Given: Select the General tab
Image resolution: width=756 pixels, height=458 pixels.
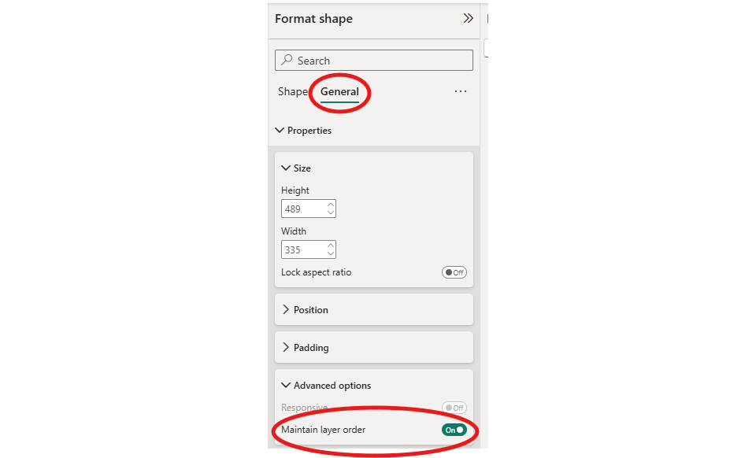Looking at the screenshot, I should (339, 92).
